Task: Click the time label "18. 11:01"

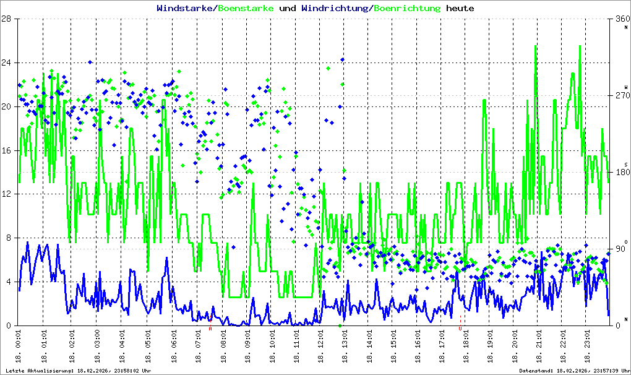Action: point(296,347)
